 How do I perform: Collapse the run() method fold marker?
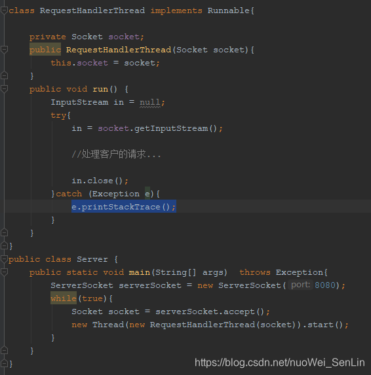(4, 89)
